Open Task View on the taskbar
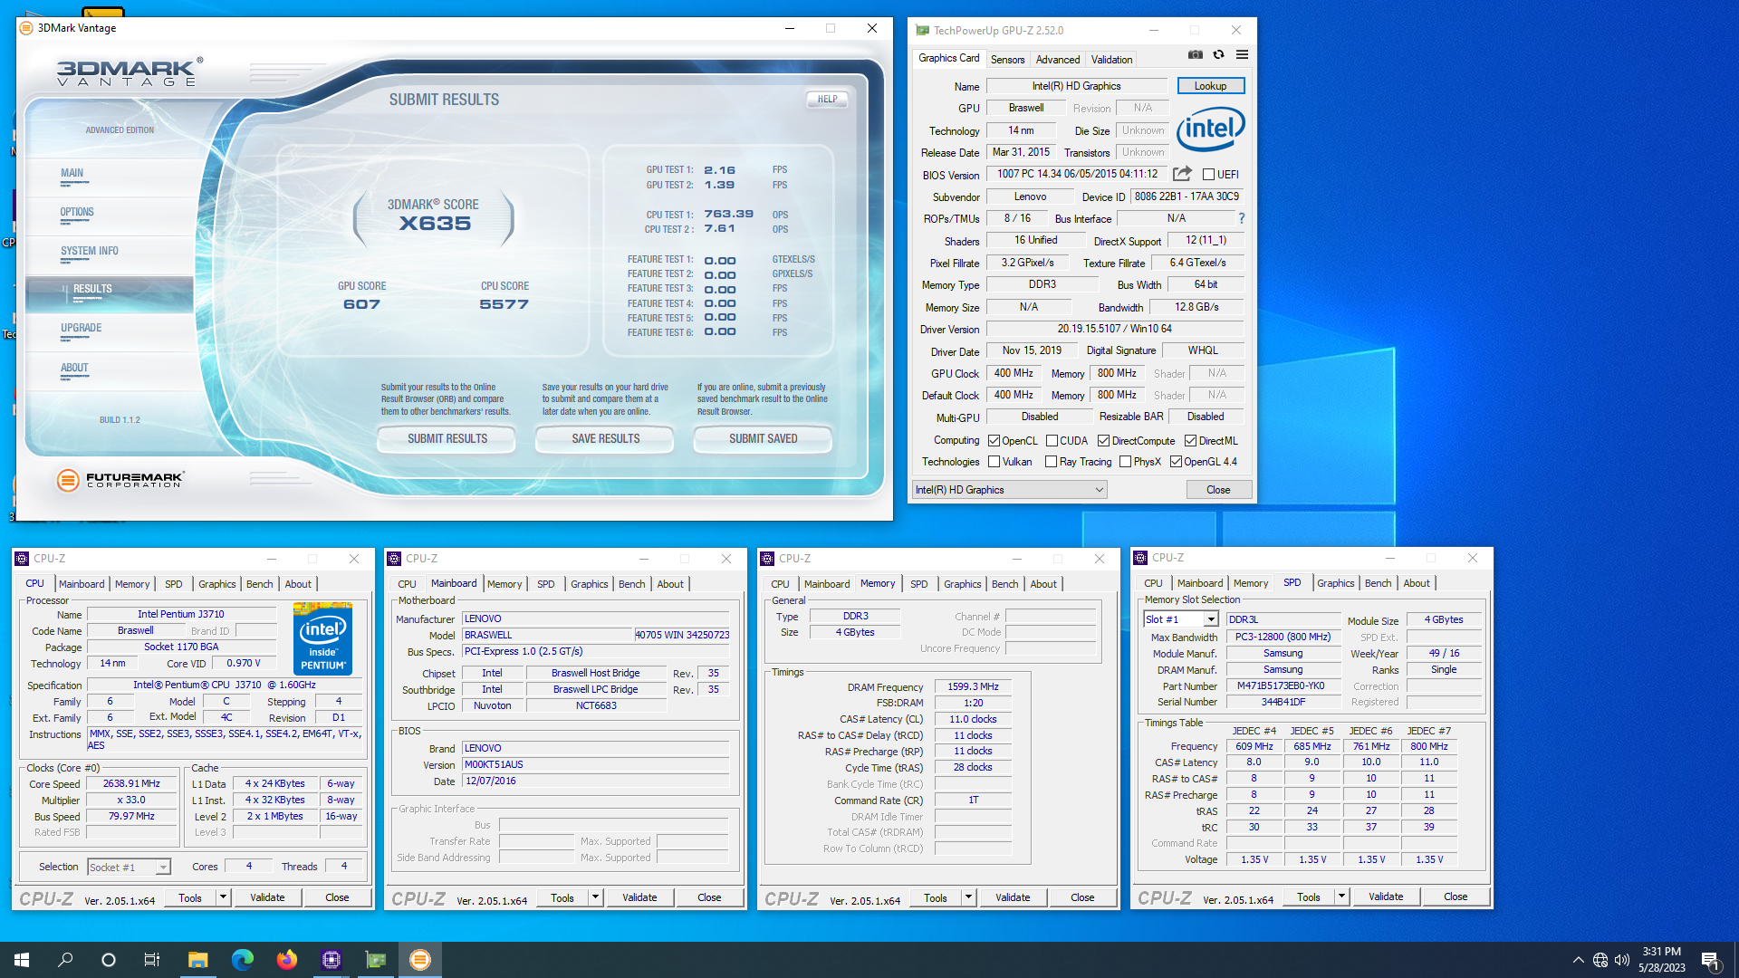Viewport: 1739px width, 978px height. click(152, 960)
